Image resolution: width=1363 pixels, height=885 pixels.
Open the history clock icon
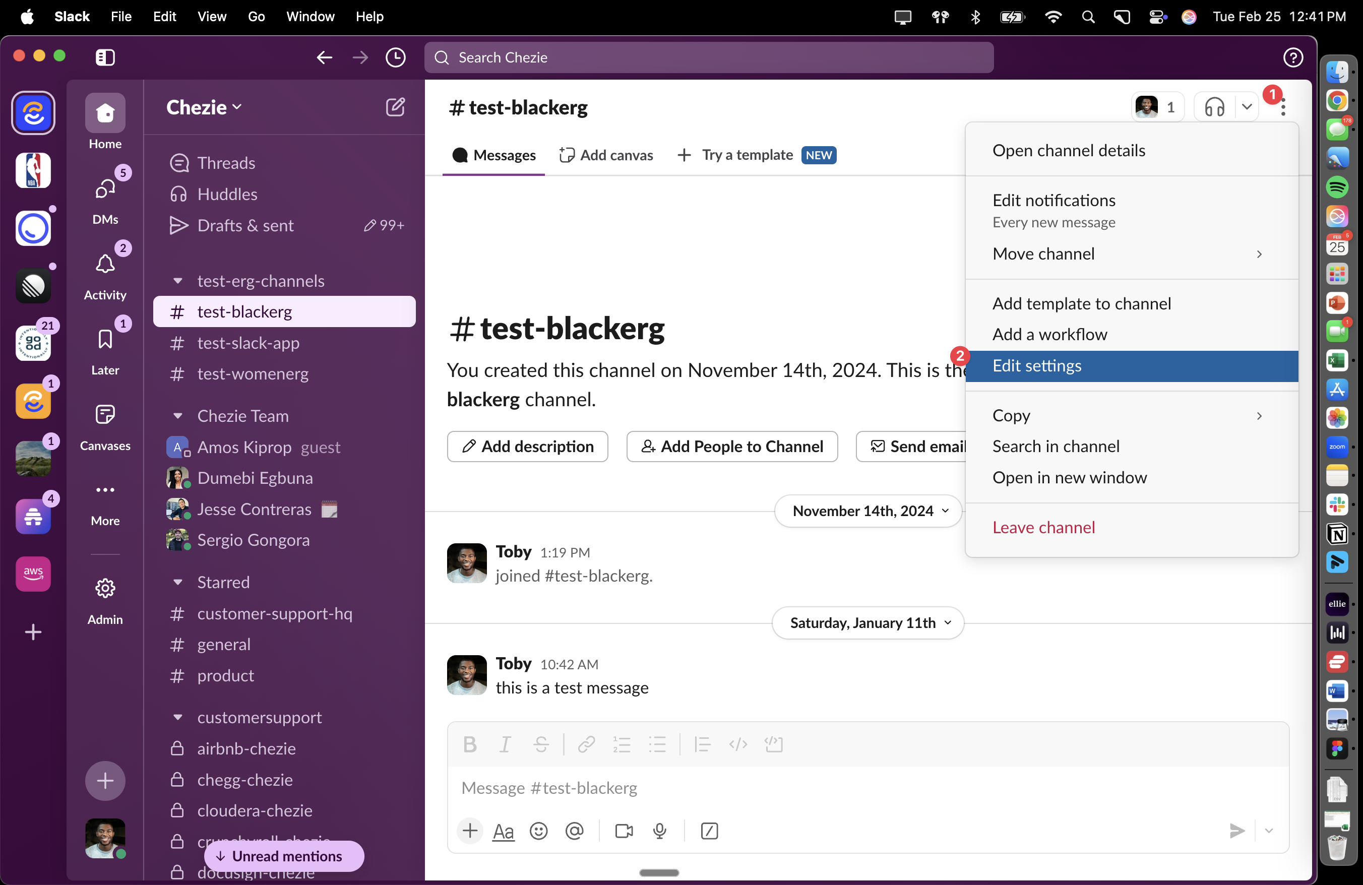[x=395, y=57]
